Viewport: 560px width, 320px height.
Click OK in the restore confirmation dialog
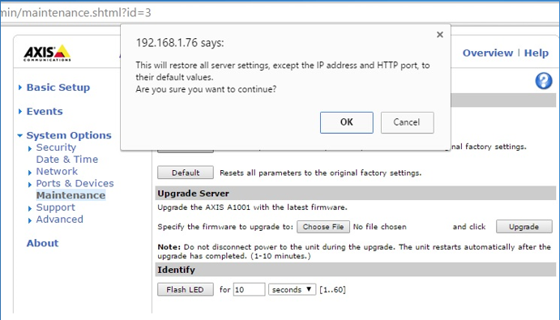pos(346,122)
